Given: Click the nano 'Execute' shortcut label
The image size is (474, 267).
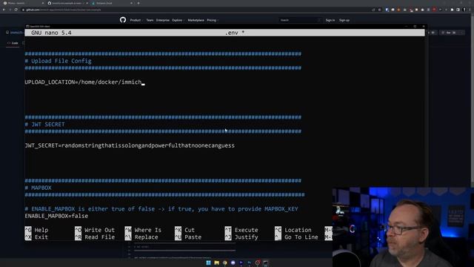Looking at the screenshot, I should [247, 230].
